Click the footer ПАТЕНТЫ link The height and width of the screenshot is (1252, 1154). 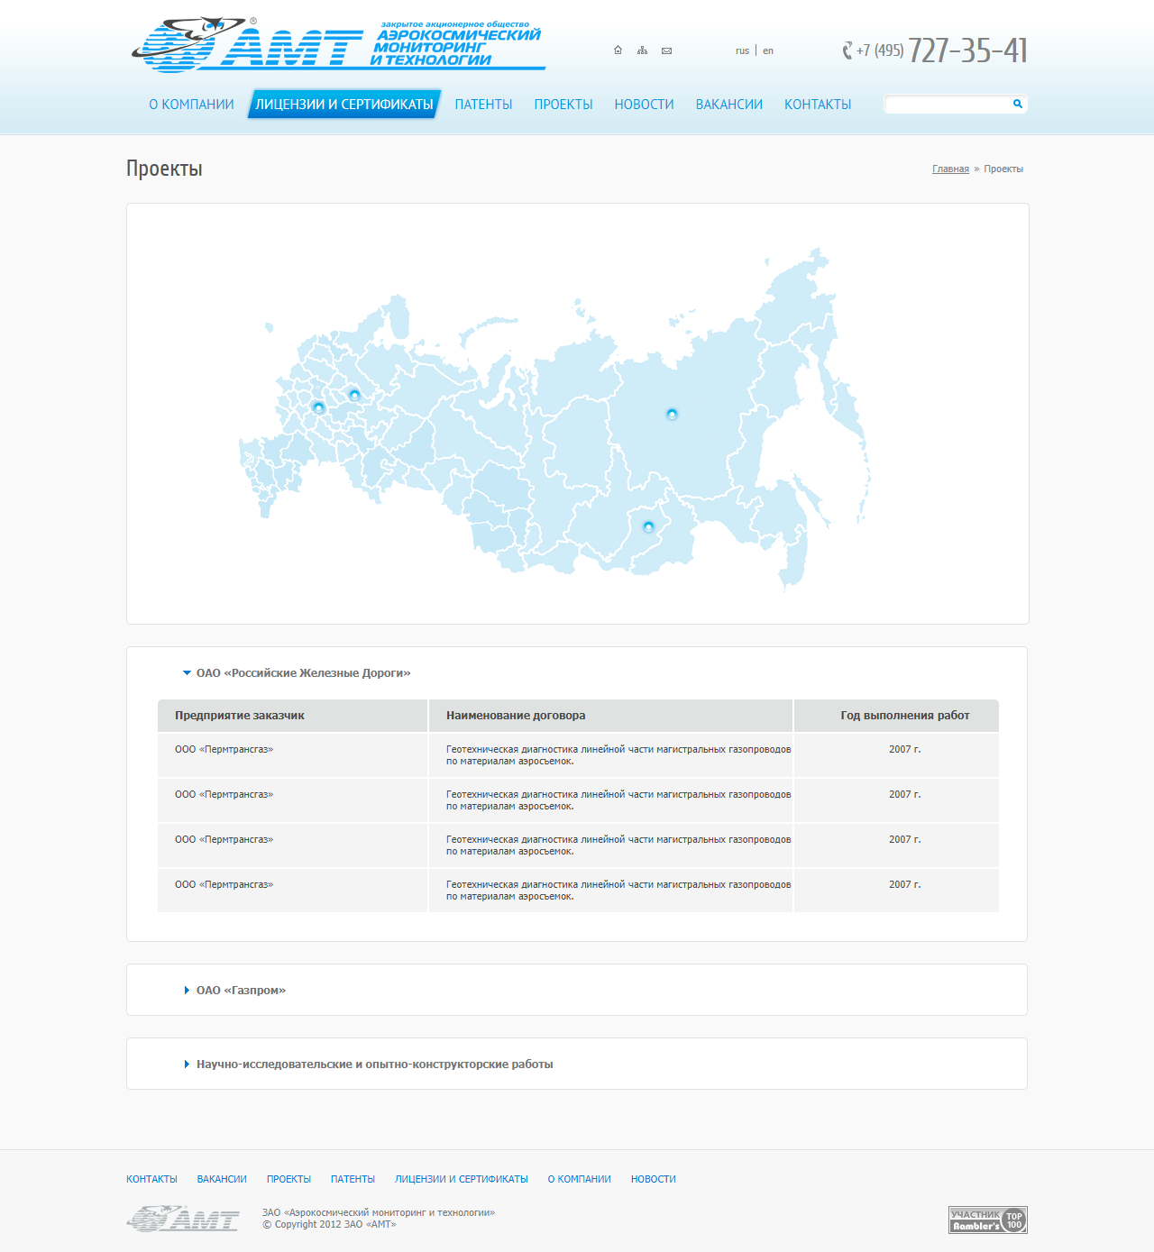click(353, 1179)
